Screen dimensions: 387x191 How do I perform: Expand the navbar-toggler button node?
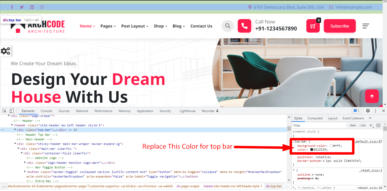pos(25,172)
